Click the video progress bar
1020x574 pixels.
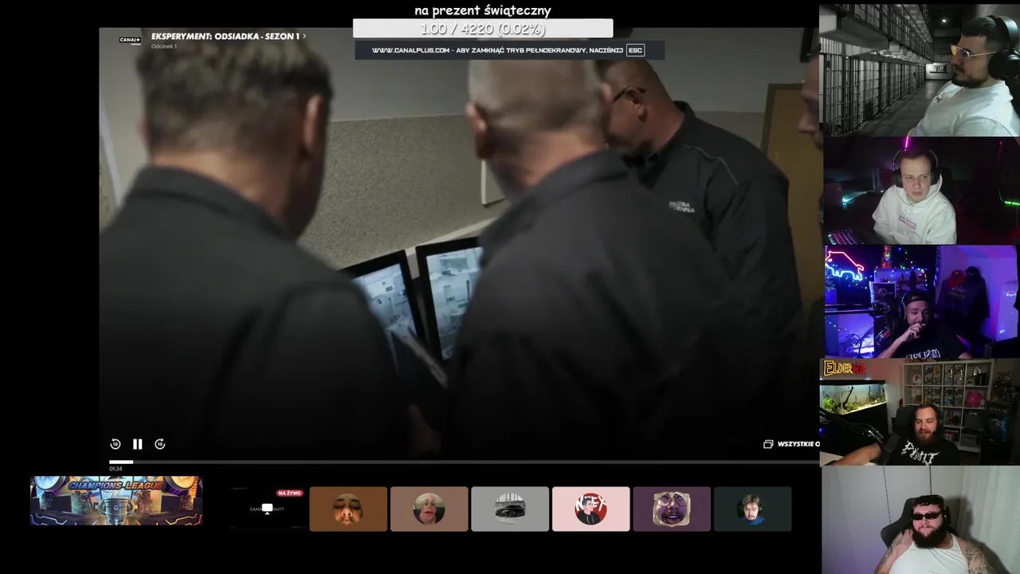point(464,462)
